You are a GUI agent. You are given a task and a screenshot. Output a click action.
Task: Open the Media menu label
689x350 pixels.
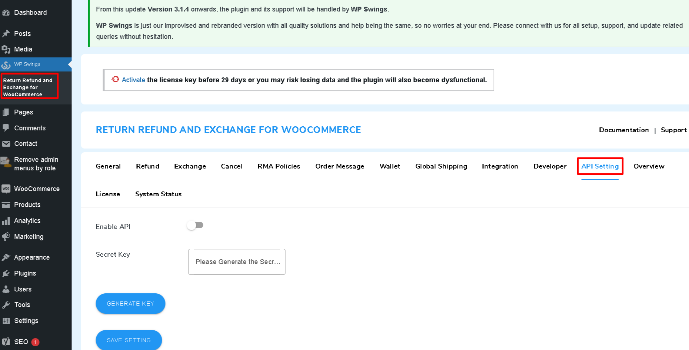point(23,49)
